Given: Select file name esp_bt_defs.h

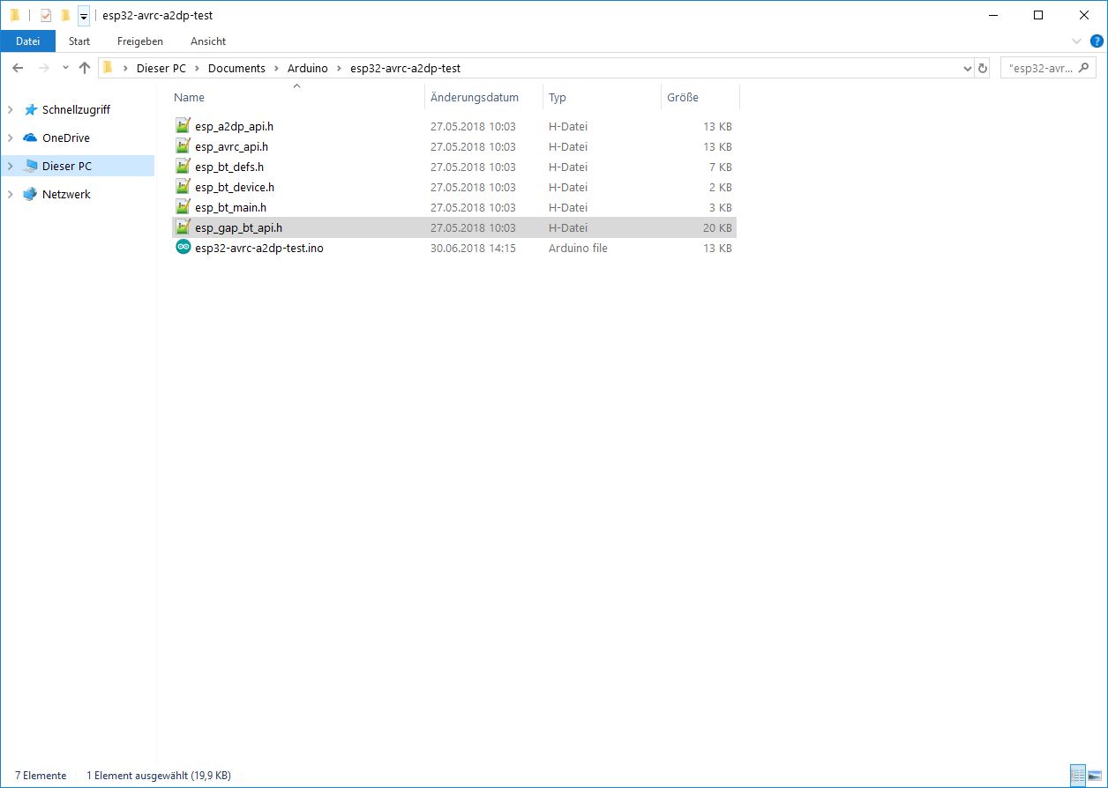Looking at the screenshot, I should pos(229,167).
